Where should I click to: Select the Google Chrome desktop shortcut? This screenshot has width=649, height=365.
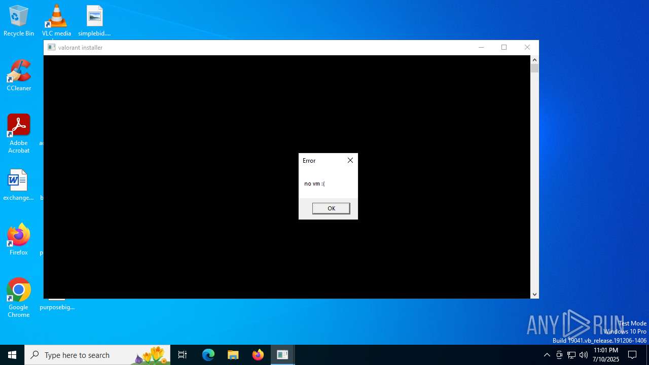pos(19,298)
